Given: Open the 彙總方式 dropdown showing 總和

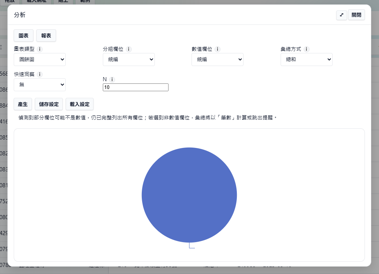Looking at the screenshot, I should [306, 59].
